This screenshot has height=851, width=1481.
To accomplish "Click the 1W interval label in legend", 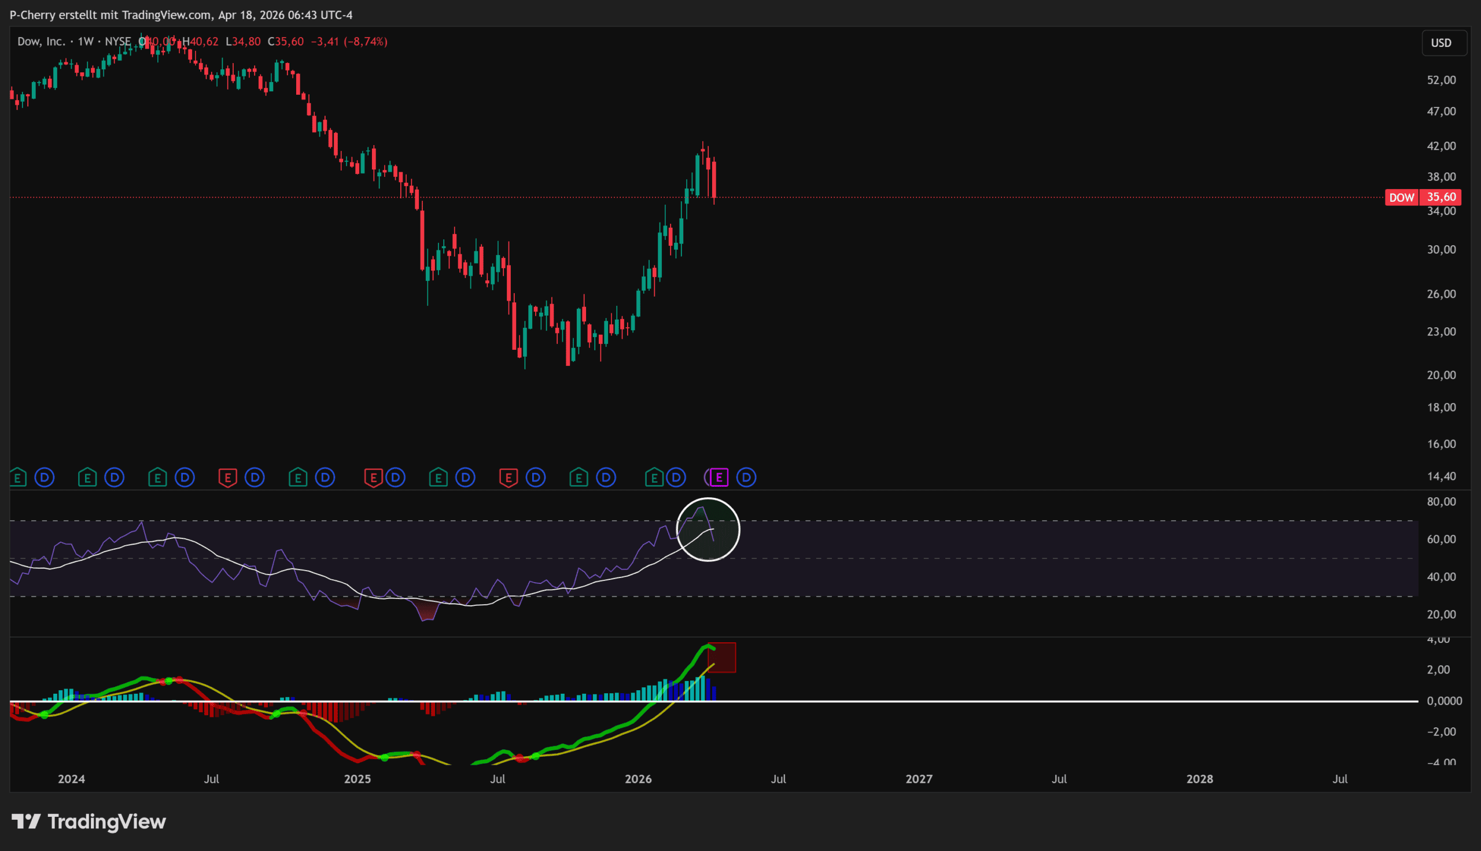I will [86, 42].
